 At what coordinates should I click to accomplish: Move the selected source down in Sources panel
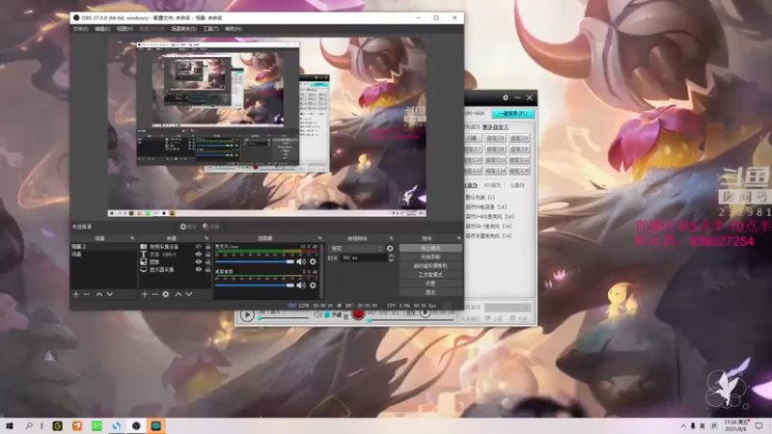pos(189,294)
